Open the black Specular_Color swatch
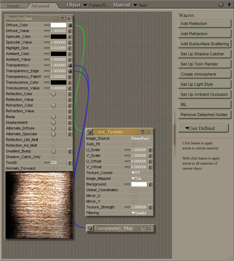 (x=59, y=37)
